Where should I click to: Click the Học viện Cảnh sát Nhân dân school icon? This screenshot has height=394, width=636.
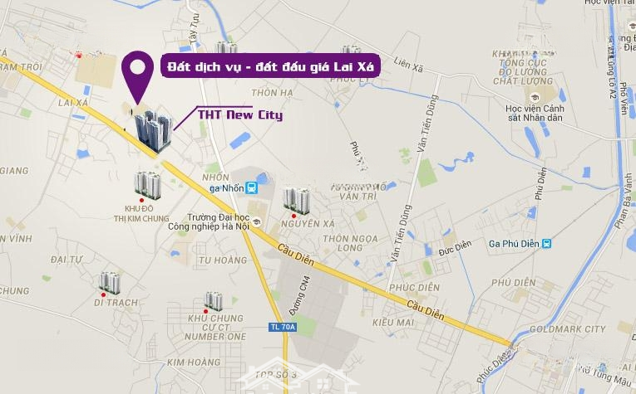point(535,98)
